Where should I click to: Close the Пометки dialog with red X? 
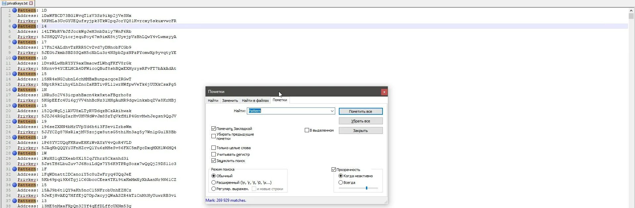click(384, 92)
